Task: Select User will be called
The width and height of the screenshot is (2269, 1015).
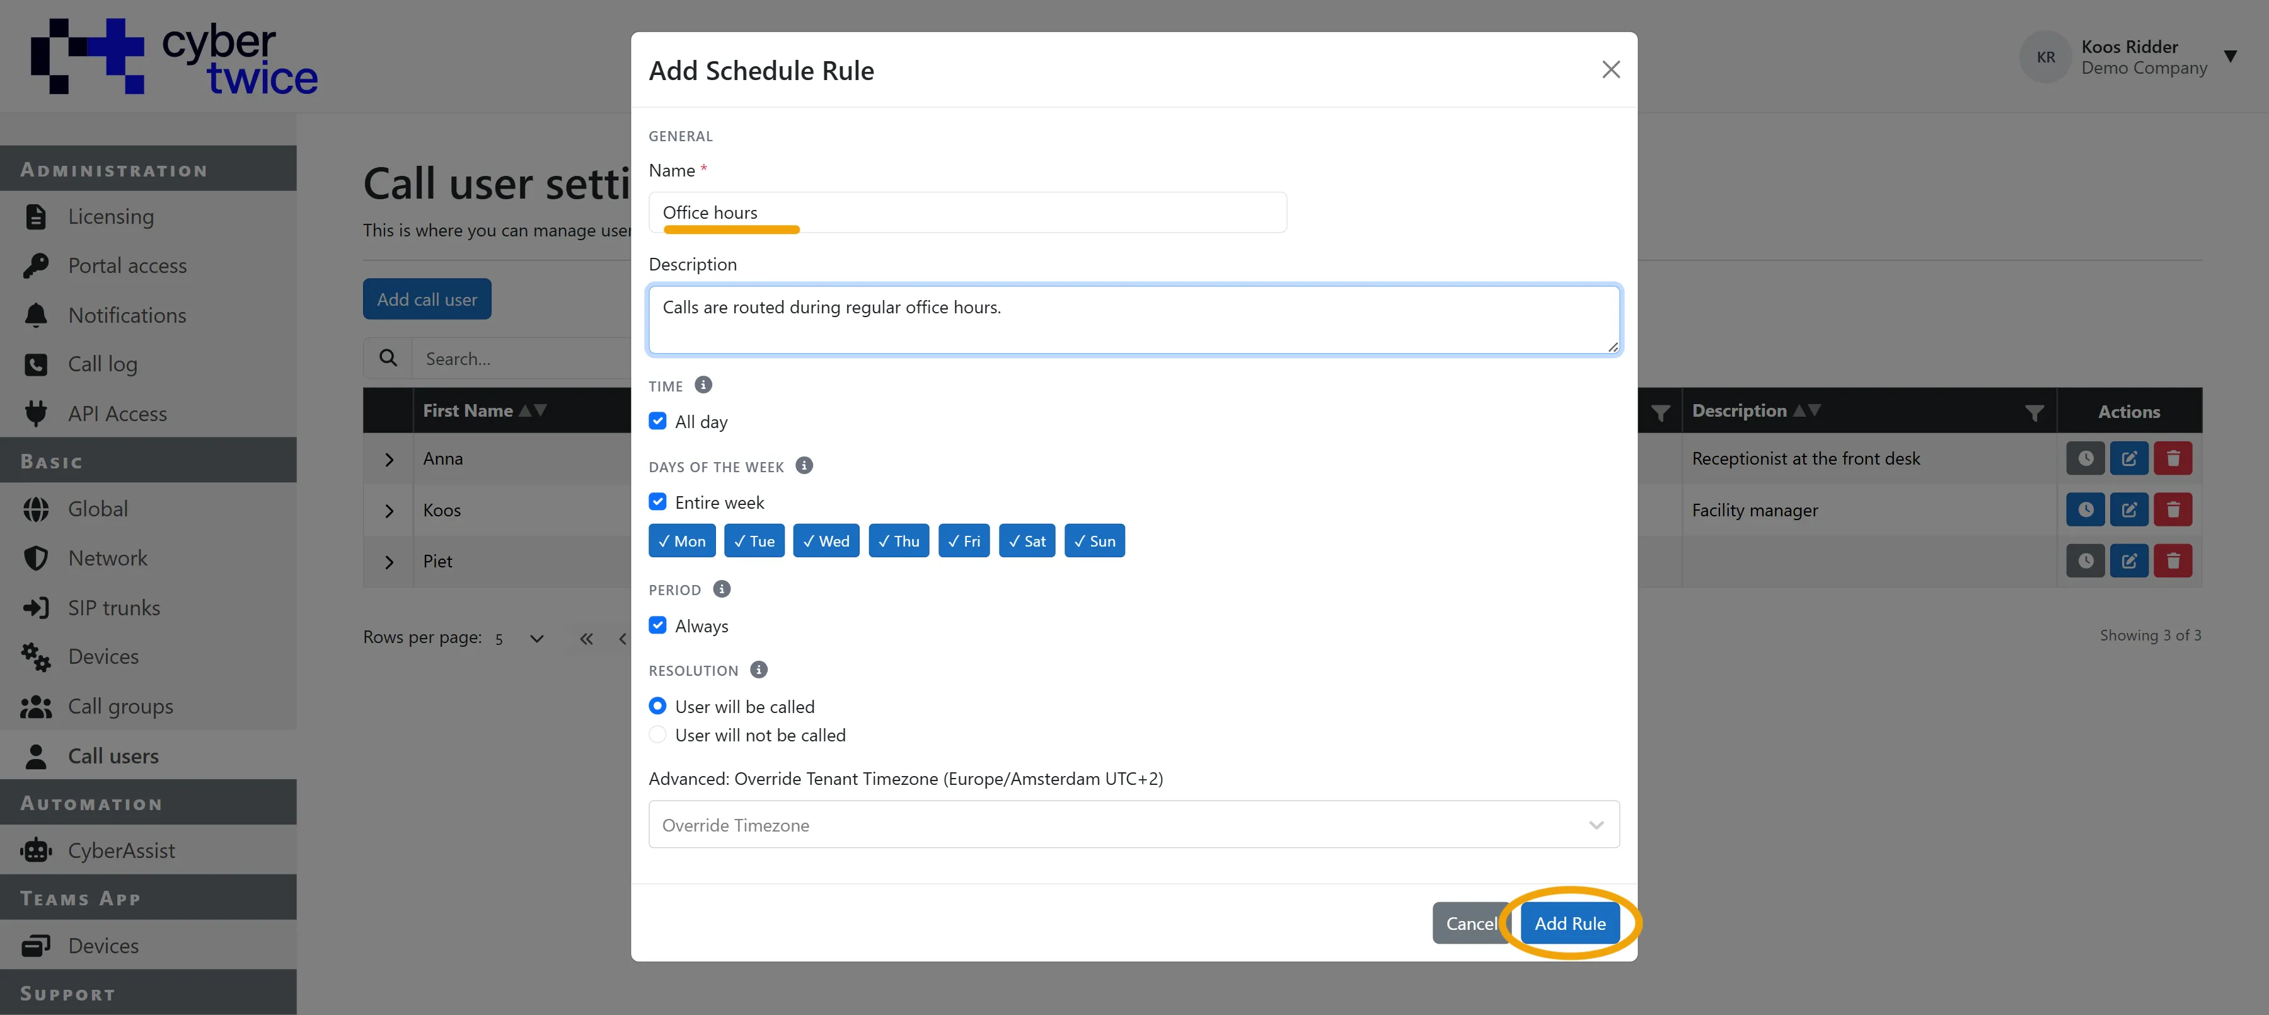Action: [x=657, y=705]
